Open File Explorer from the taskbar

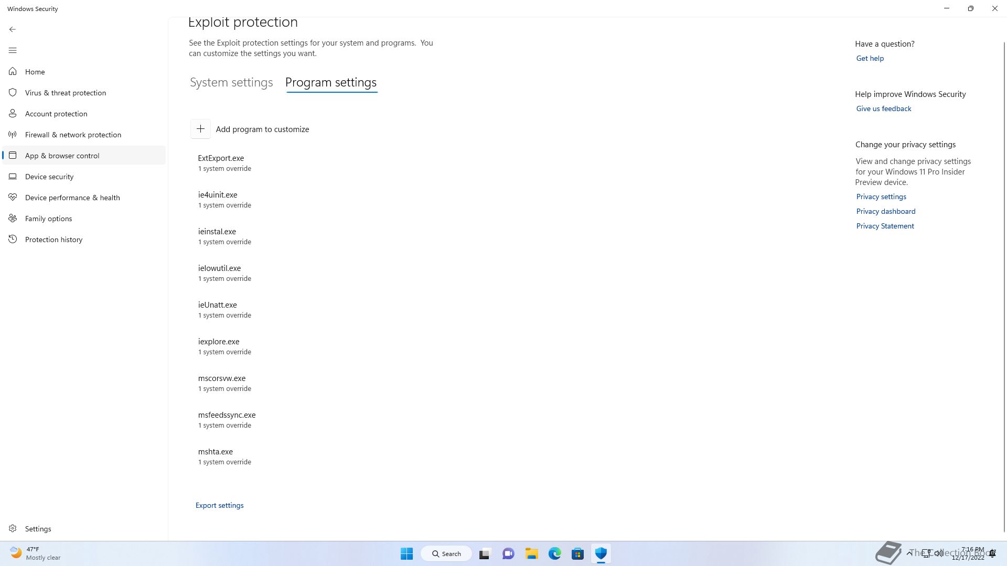(x=531, y=553)
